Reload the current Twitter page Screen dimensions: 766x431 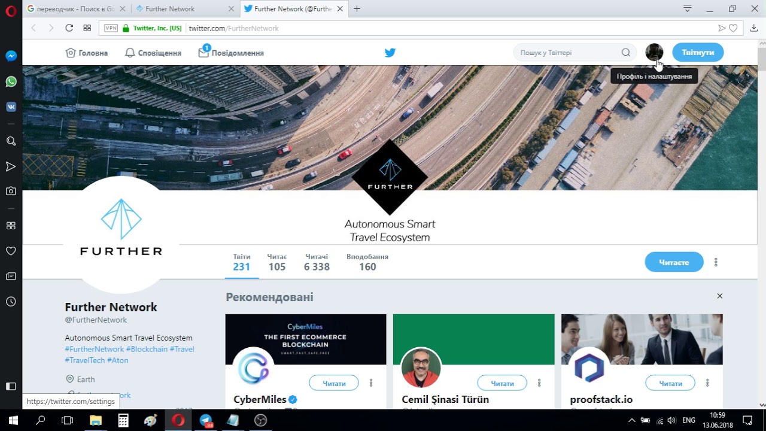[69, 28]
